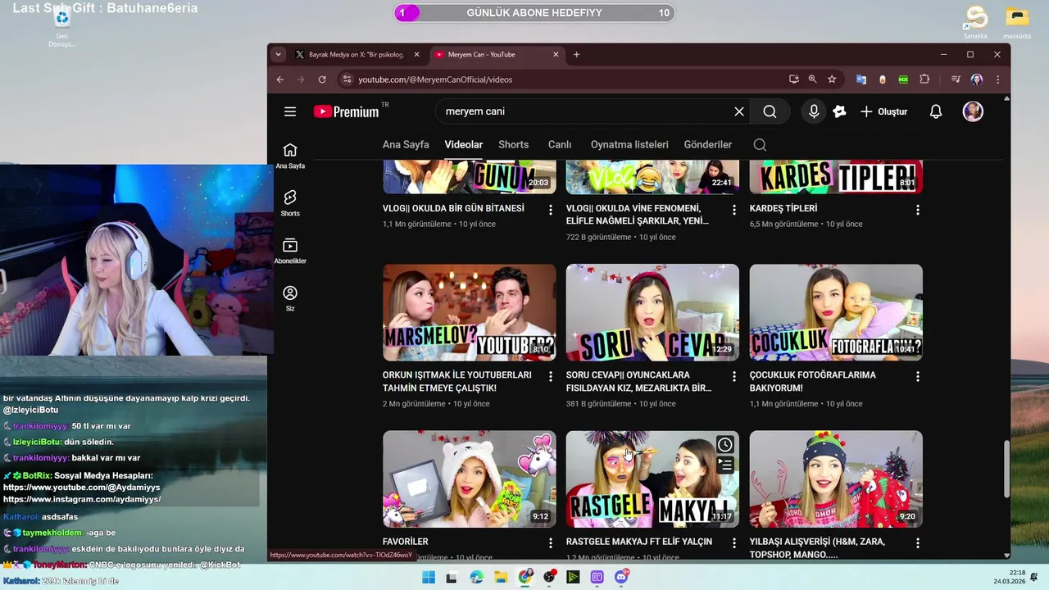Open options menu for KARDEŞ TİPLERİ
Image resolution: width=1049 pixels, height=590 pixels.
click(918, 210)
